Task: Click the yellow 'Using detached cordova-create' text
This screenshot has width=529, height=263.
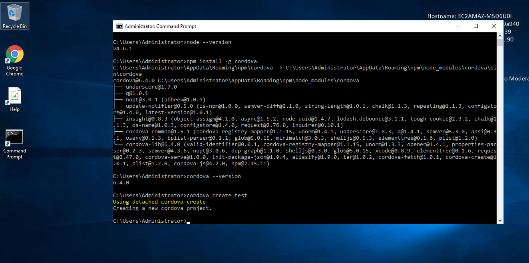Action: pos(159,202)
